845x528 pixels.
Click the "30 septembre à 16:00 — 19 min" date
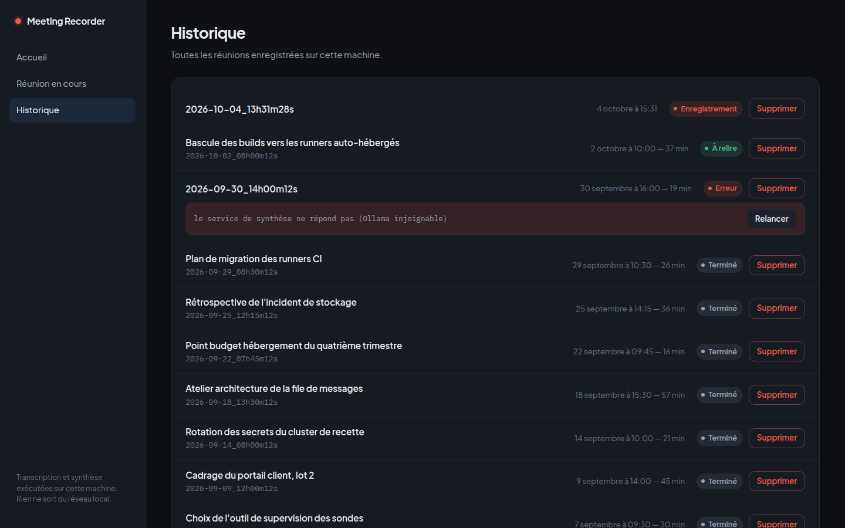[636, 188]
